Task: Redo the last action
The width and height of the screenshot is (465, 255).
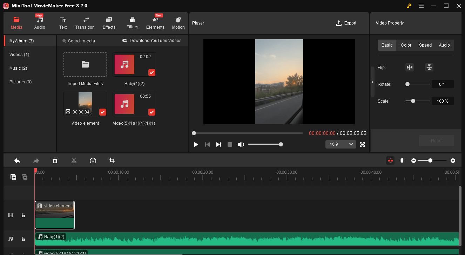Action: click(x=36, y=160)
